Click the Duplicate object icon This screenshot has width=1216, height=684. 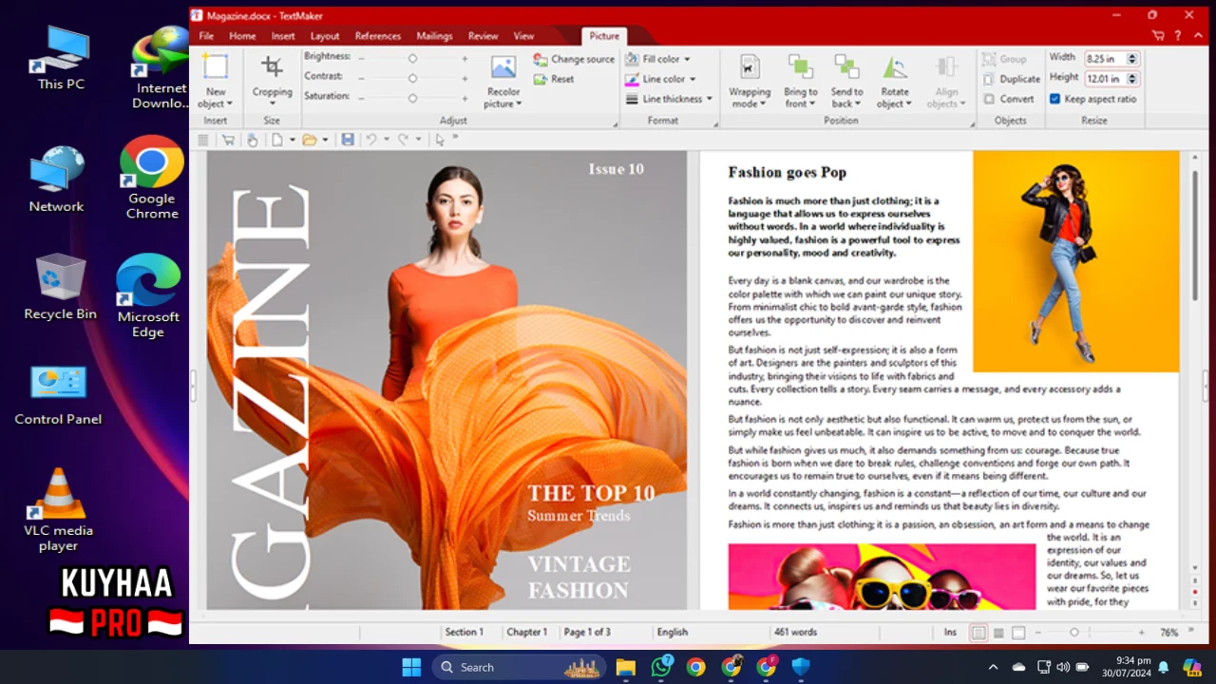coord(989,79)
